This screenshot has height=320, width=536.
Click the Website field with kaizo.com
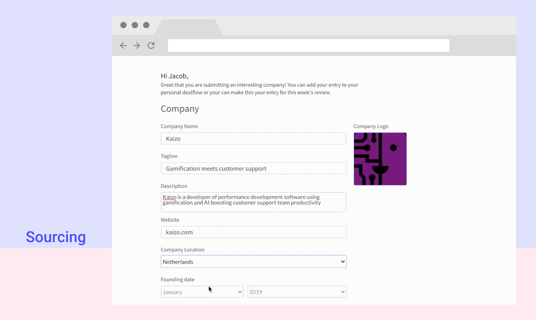click(x=254, y=232)
